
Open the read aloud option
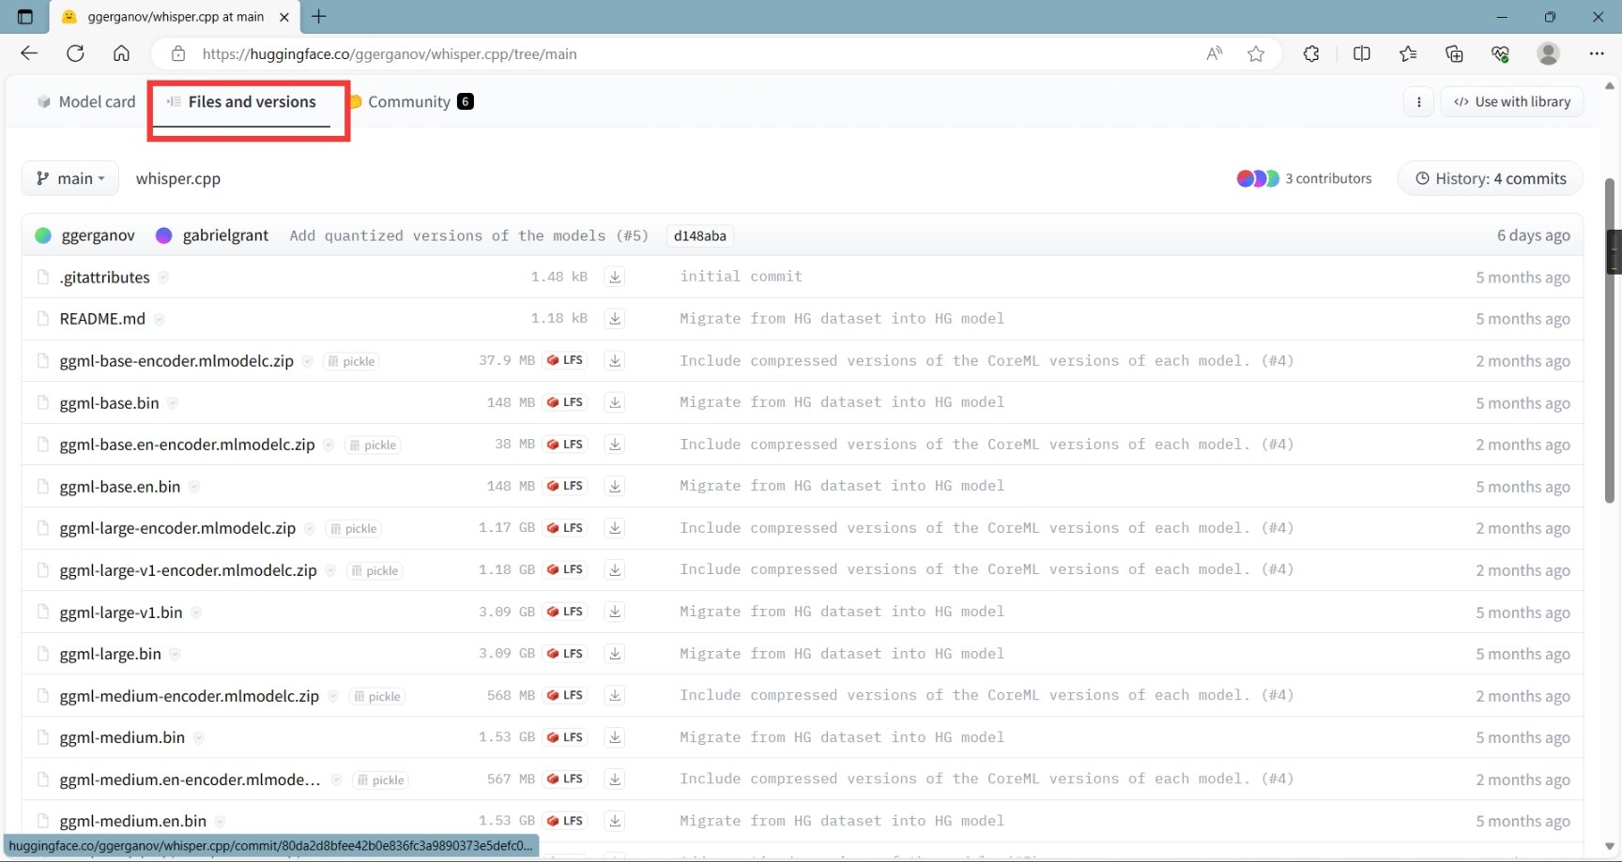(x=1215, y=53)
